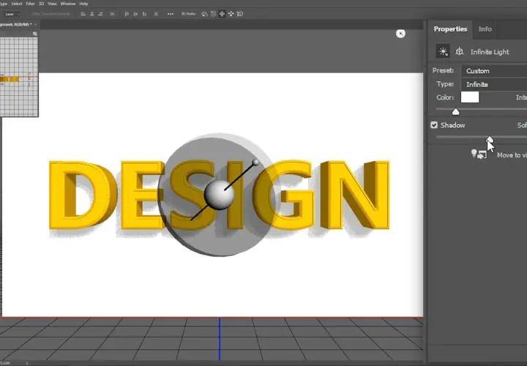Open the Select menu
This screenshot has width=527, height=366.
[x=16, y=4]
